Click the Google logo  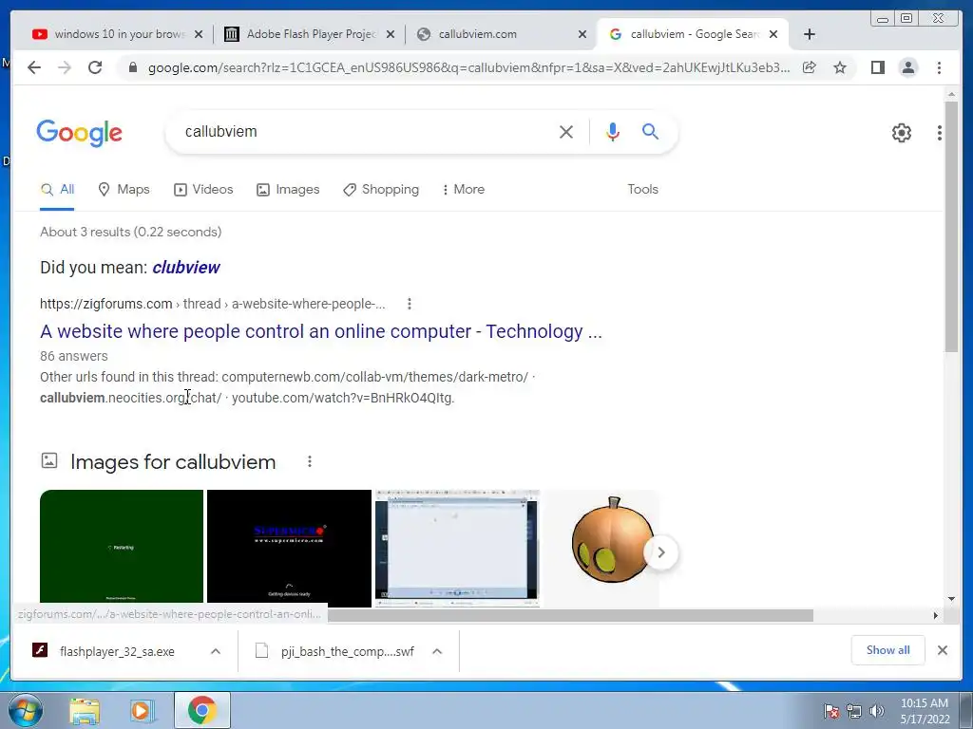click(x=80, y=133)
